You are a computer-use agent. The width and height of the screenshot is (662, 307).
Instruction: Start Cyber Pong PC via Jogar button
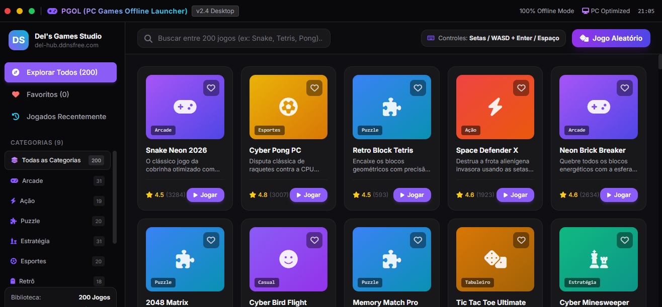pos(308,195)
